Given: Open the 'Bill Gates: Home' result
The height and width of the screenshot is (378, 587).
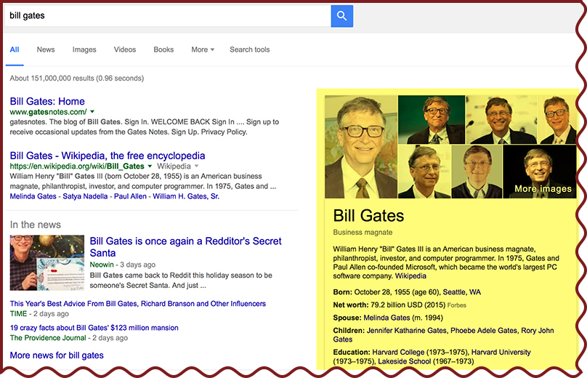Looking at the screenshot, I should [47, 101].
